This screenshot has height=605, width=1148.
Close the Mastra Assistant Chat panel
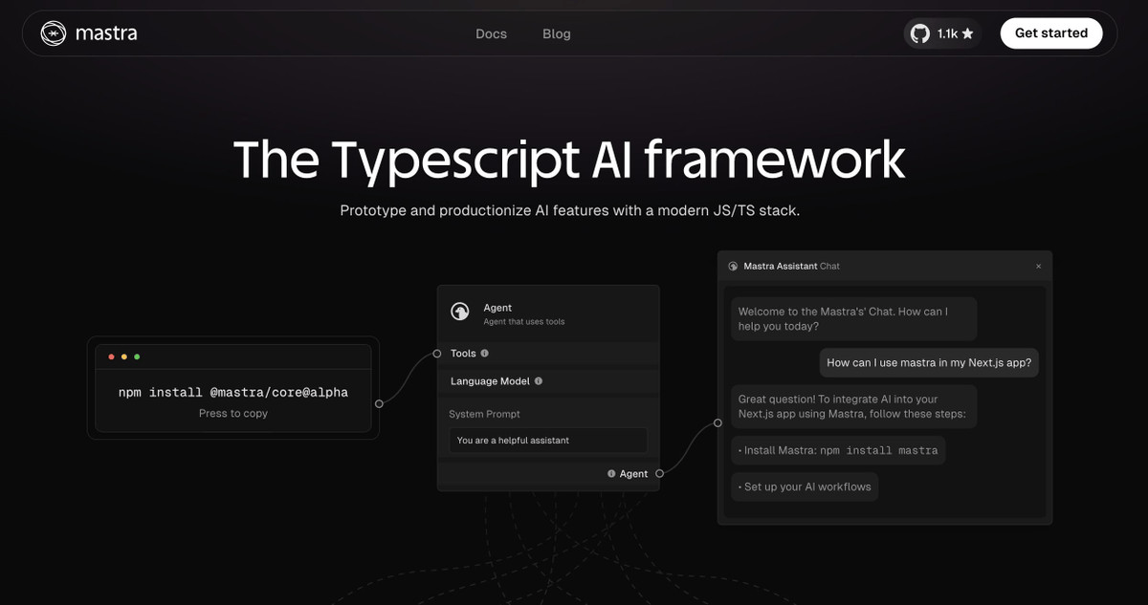tap(1038, 266)
